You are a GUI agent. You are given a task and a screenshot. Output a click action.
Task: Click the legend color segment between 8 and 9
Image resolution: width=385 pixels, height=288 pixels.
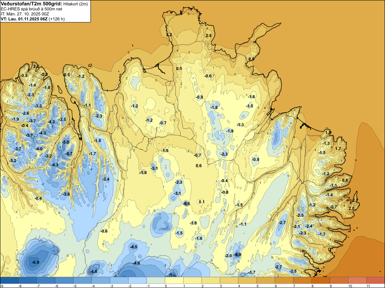321,280
